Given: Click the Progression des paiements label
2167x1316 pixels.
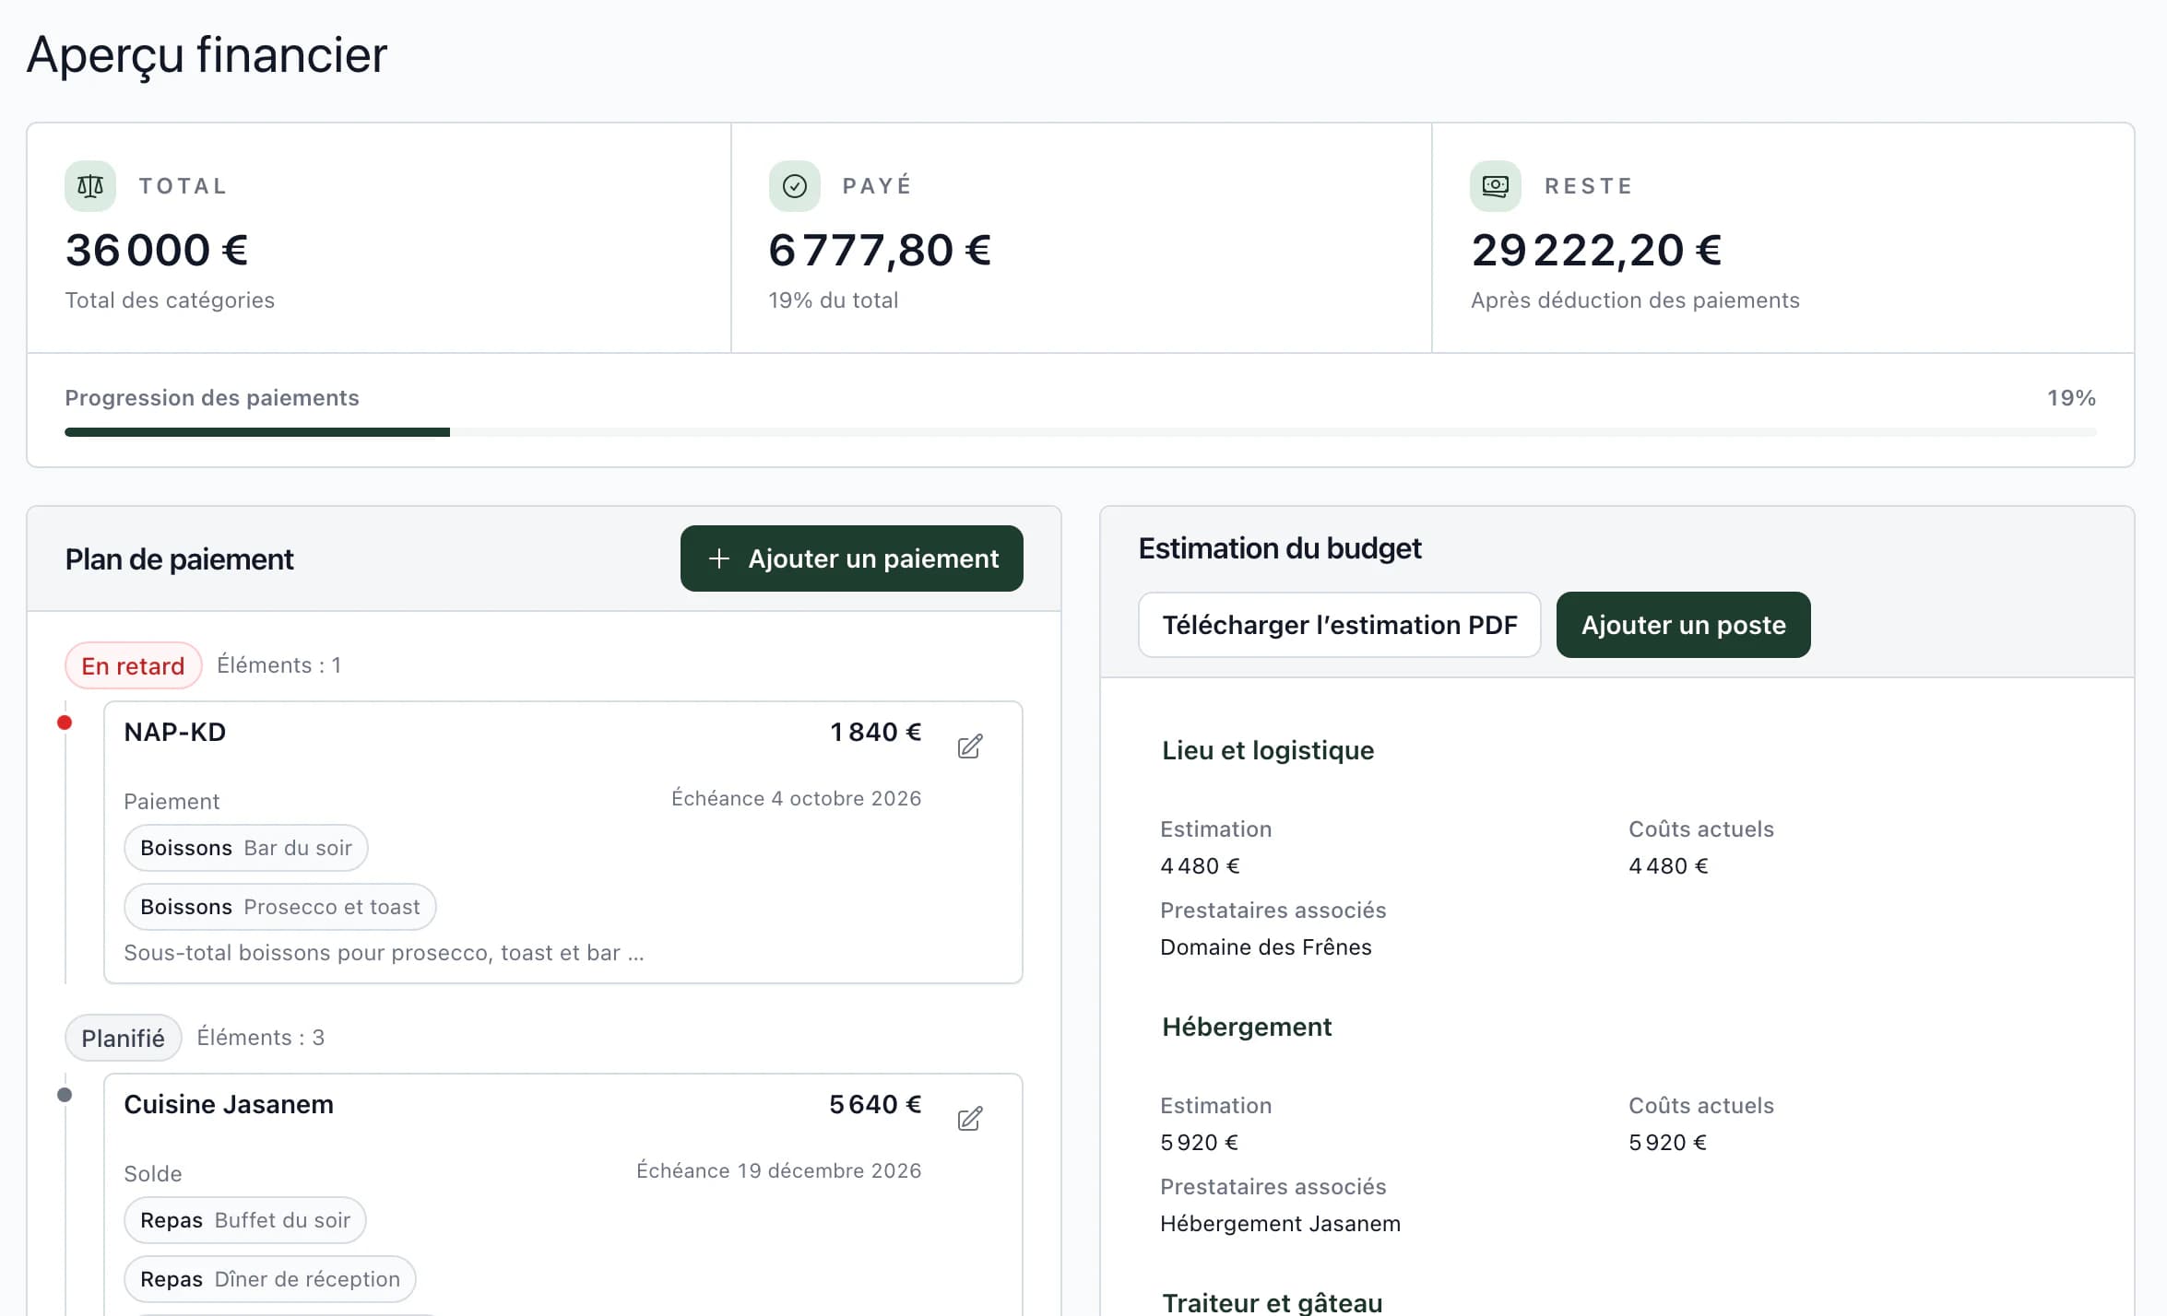Looking at the screenshot, I should click(212, 398).
